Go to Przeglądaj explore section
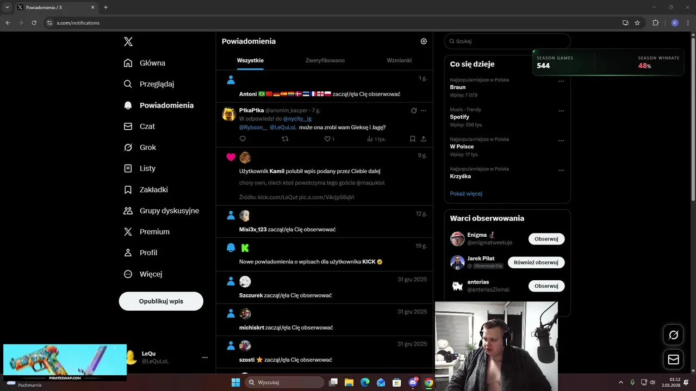 click(149, 84)
